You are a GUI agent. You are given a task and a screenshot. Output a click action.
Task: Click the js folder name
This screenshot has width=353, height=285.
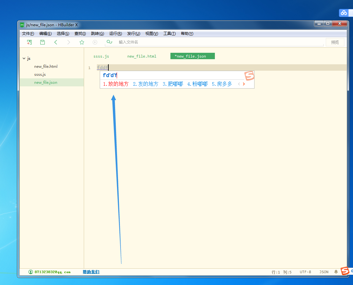click(x=29, y=58)
